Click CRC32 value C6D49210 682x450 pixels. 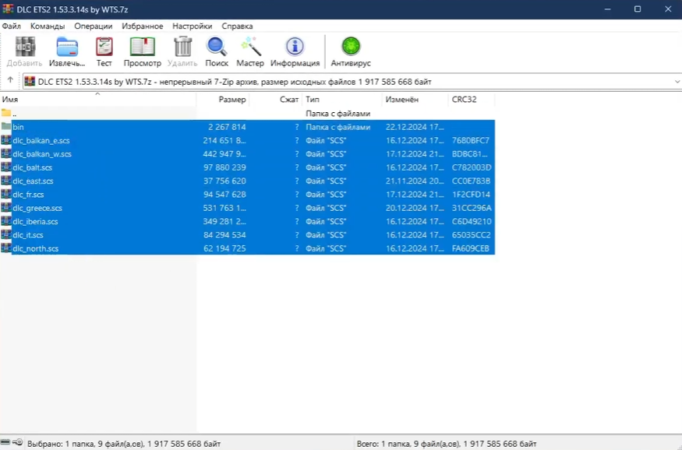point(472,221)
